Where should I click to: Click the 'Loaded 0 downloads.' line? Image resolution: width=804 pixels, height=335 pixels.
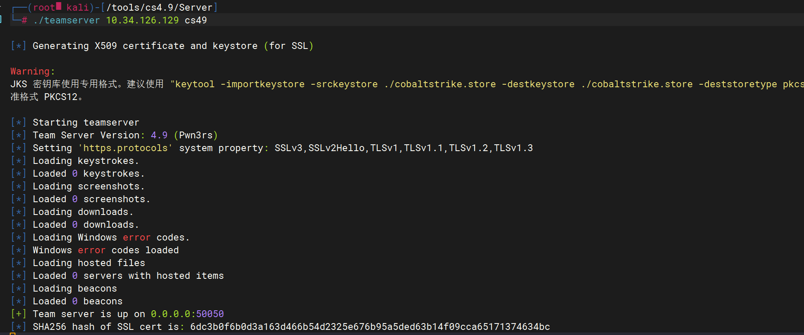pos(86,224)
